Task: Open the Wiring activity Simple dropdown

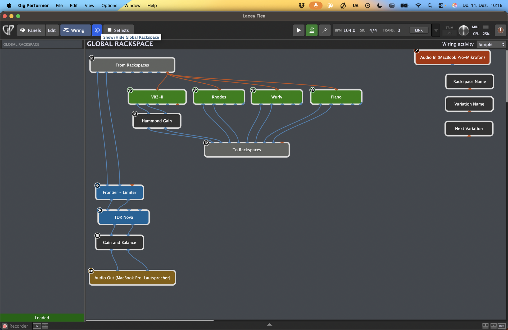Action: [x=491, y=44]
